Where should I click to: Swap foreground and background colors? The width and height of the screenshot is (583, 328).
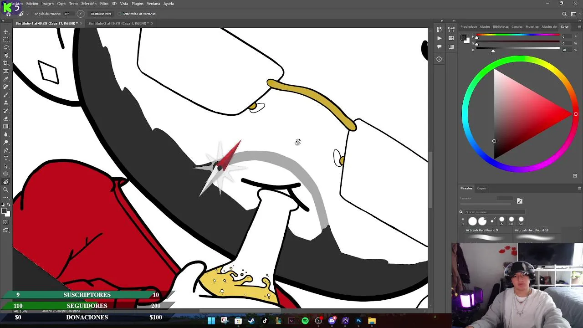8,205
